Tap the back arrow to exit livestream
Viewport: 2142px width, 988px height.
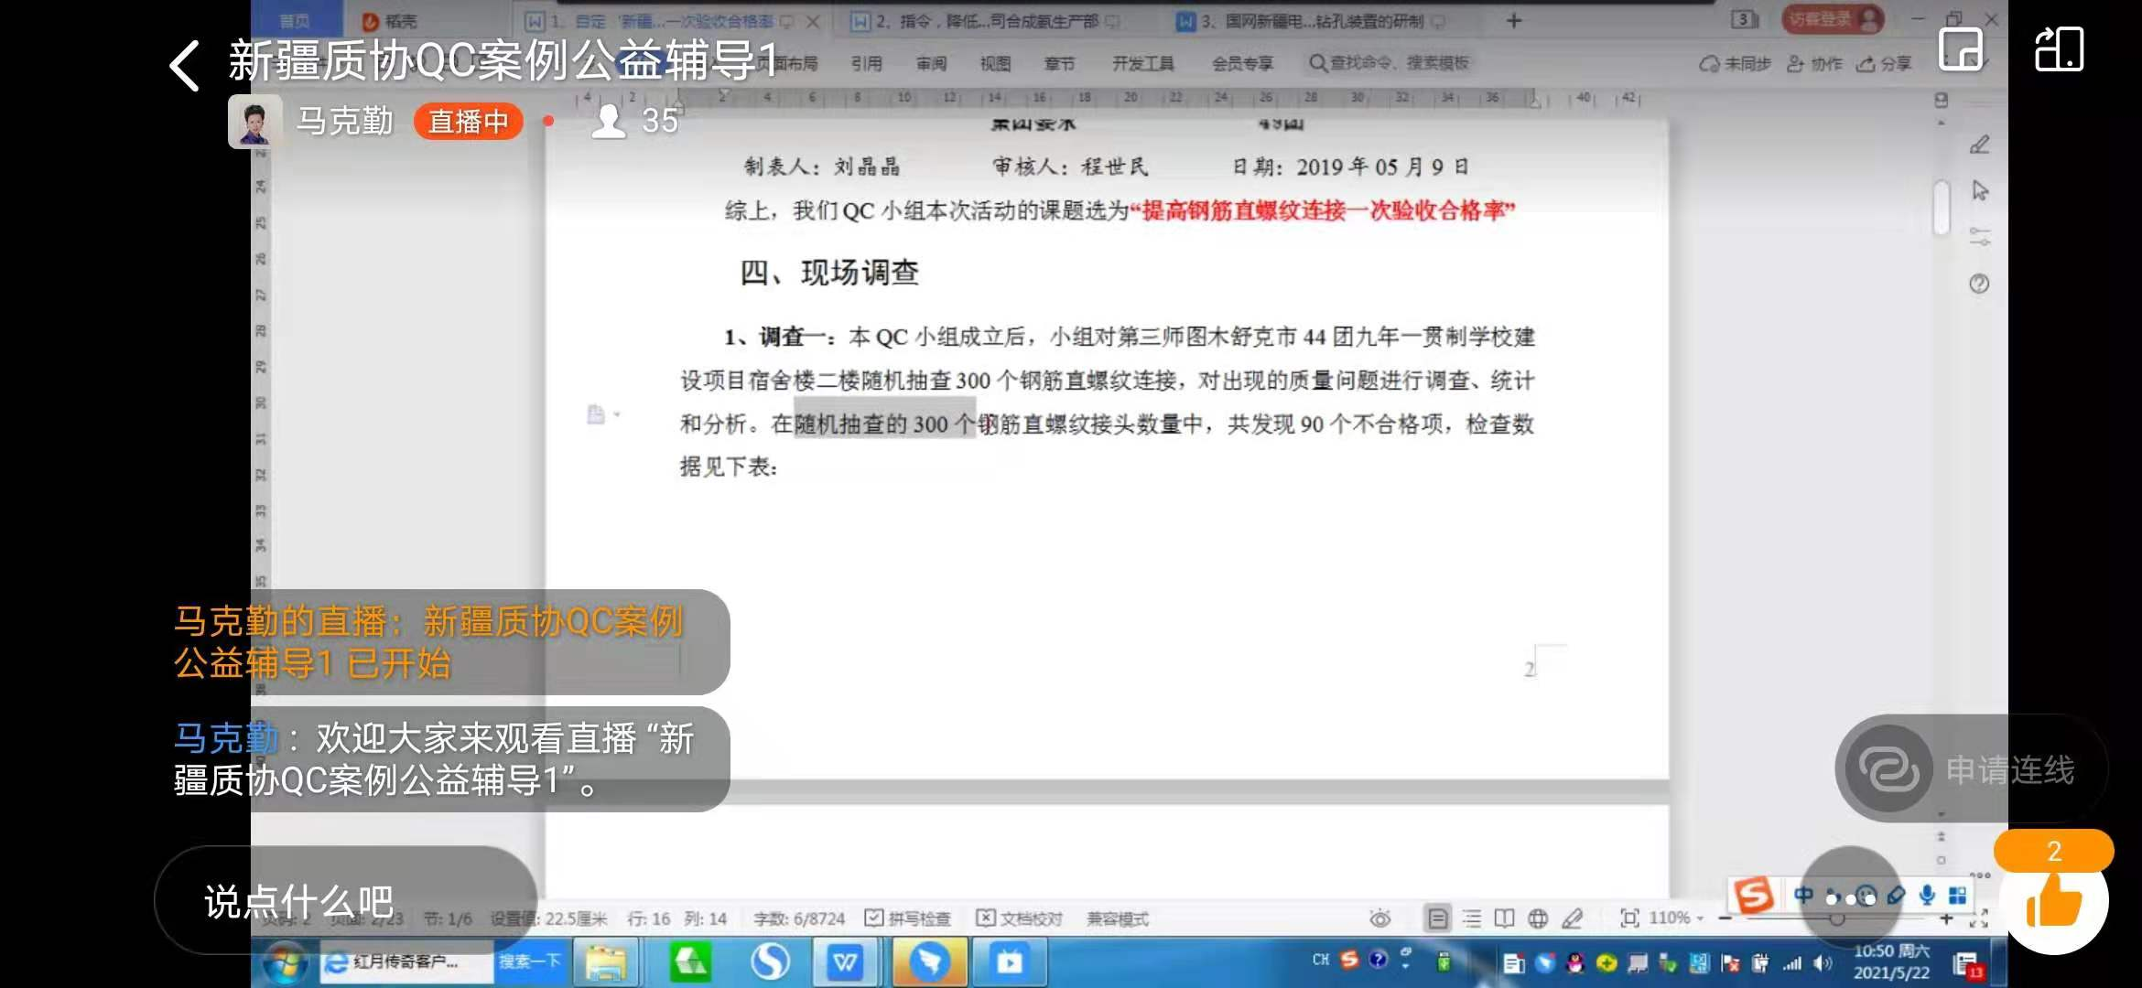tap(184, 66)
